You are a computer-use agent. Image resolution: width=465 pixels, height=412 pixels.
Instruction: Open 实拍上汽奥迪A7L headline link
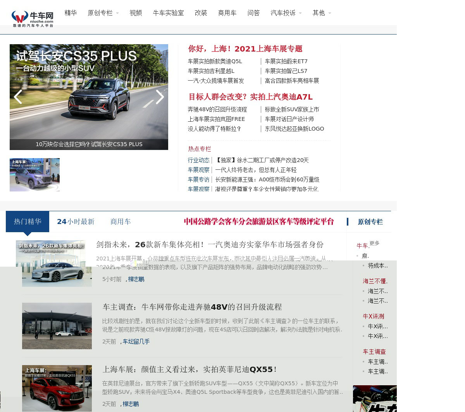[x=250, y=97]
